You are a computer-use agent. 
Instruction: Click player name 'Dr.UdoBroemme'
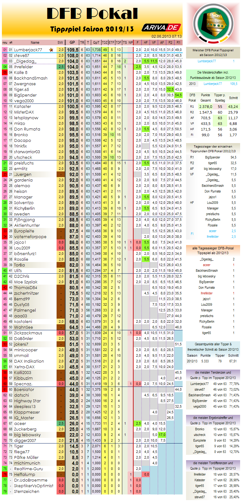(30, 480)
